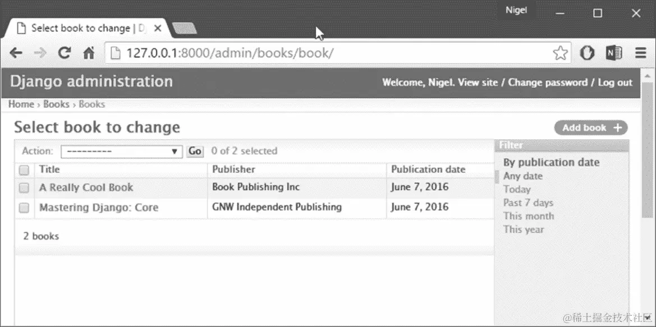Reload the page with the refresh icon

(64, 53)
